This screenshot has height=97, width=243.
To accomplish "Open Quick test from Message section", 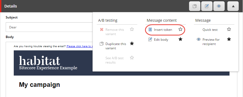I will [210, 30].
